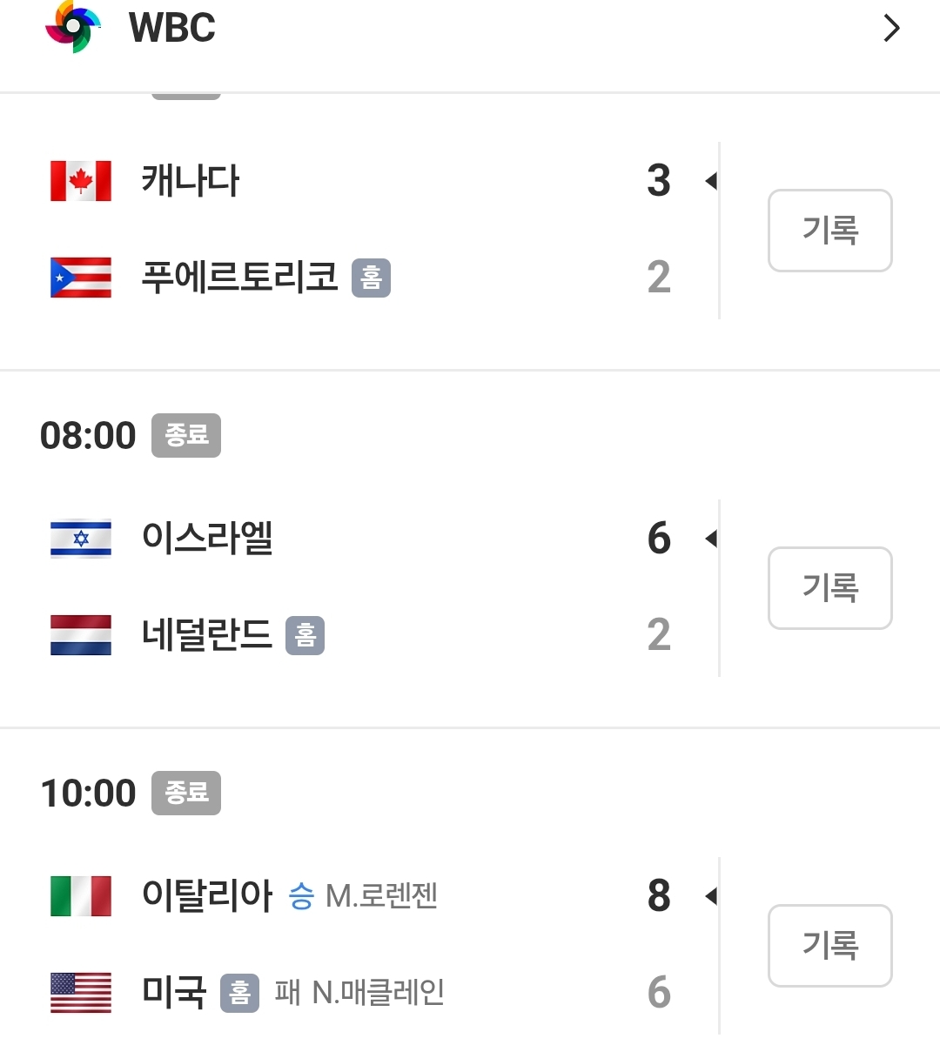Screen dimensions: 940x1045
Task: Tap the Puerto Rico flag icon
Action: point(81,278)
